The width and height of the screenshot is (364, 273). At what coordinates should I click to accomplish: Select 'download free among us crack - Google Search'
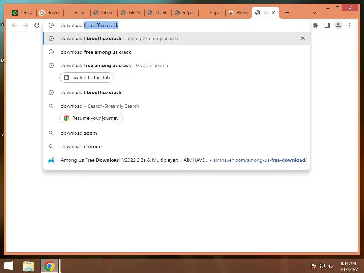[x=176, y=65]
